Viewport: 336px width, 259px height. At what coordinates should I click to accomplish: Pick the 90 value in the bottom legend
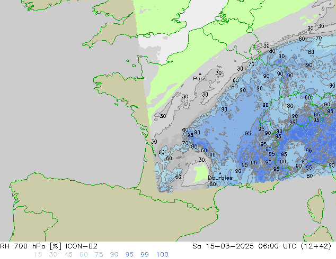(114, 255)
